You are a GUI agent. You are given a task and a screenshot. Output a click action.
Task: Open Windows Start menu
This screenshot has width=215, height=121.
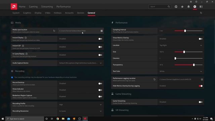[3, 119]
